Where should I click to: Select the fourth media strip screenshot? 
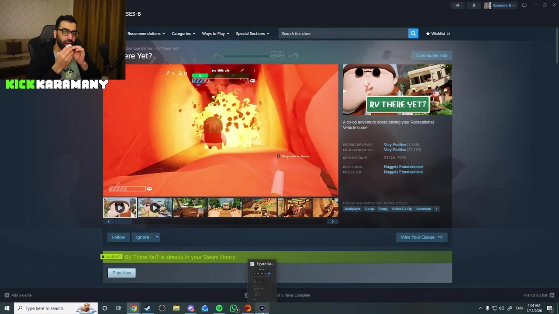coord(224,208)
